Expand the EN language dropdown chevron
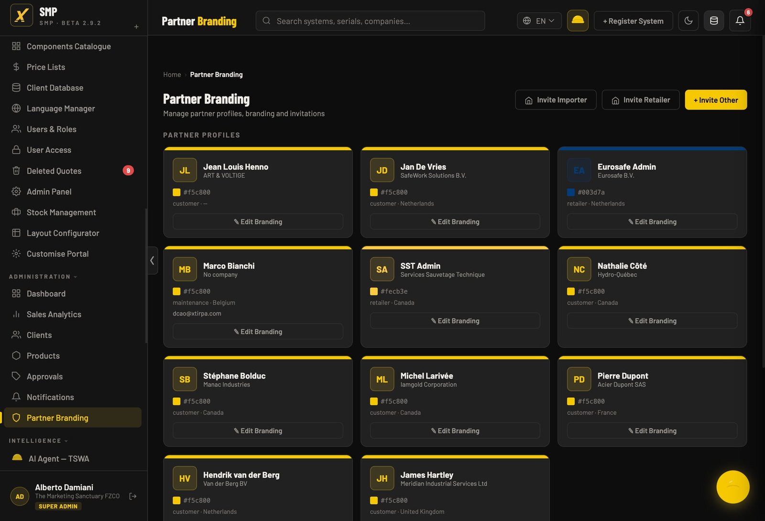765x521 pixels. coord(551,21)
